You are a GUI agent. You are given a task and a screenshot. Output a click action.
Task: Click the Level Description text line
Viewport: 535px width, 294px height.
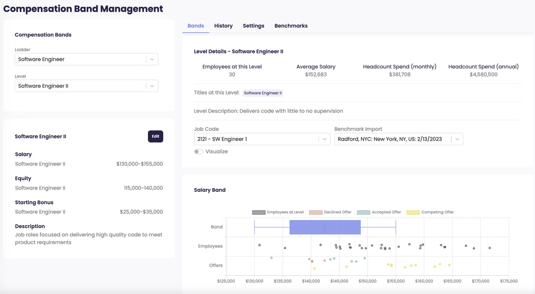point(269,111)
